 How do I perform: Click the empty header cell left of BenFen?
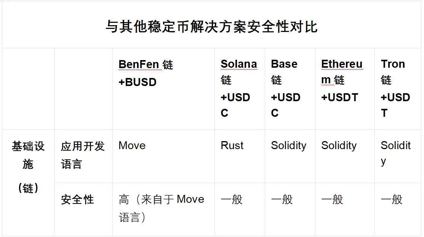coord(83,89)
